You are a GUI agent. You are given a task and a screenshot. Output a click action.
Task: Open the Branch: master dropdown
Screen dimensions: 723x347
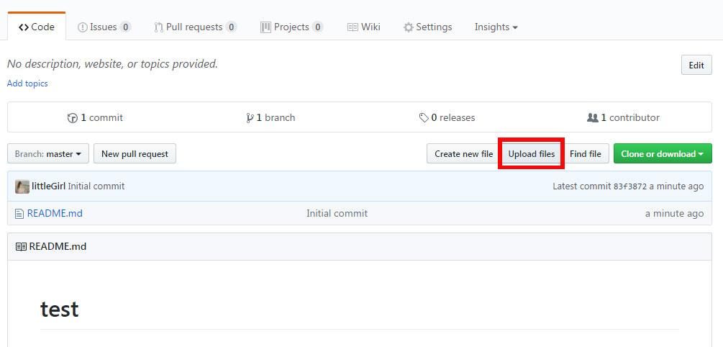tap(48, 153)
